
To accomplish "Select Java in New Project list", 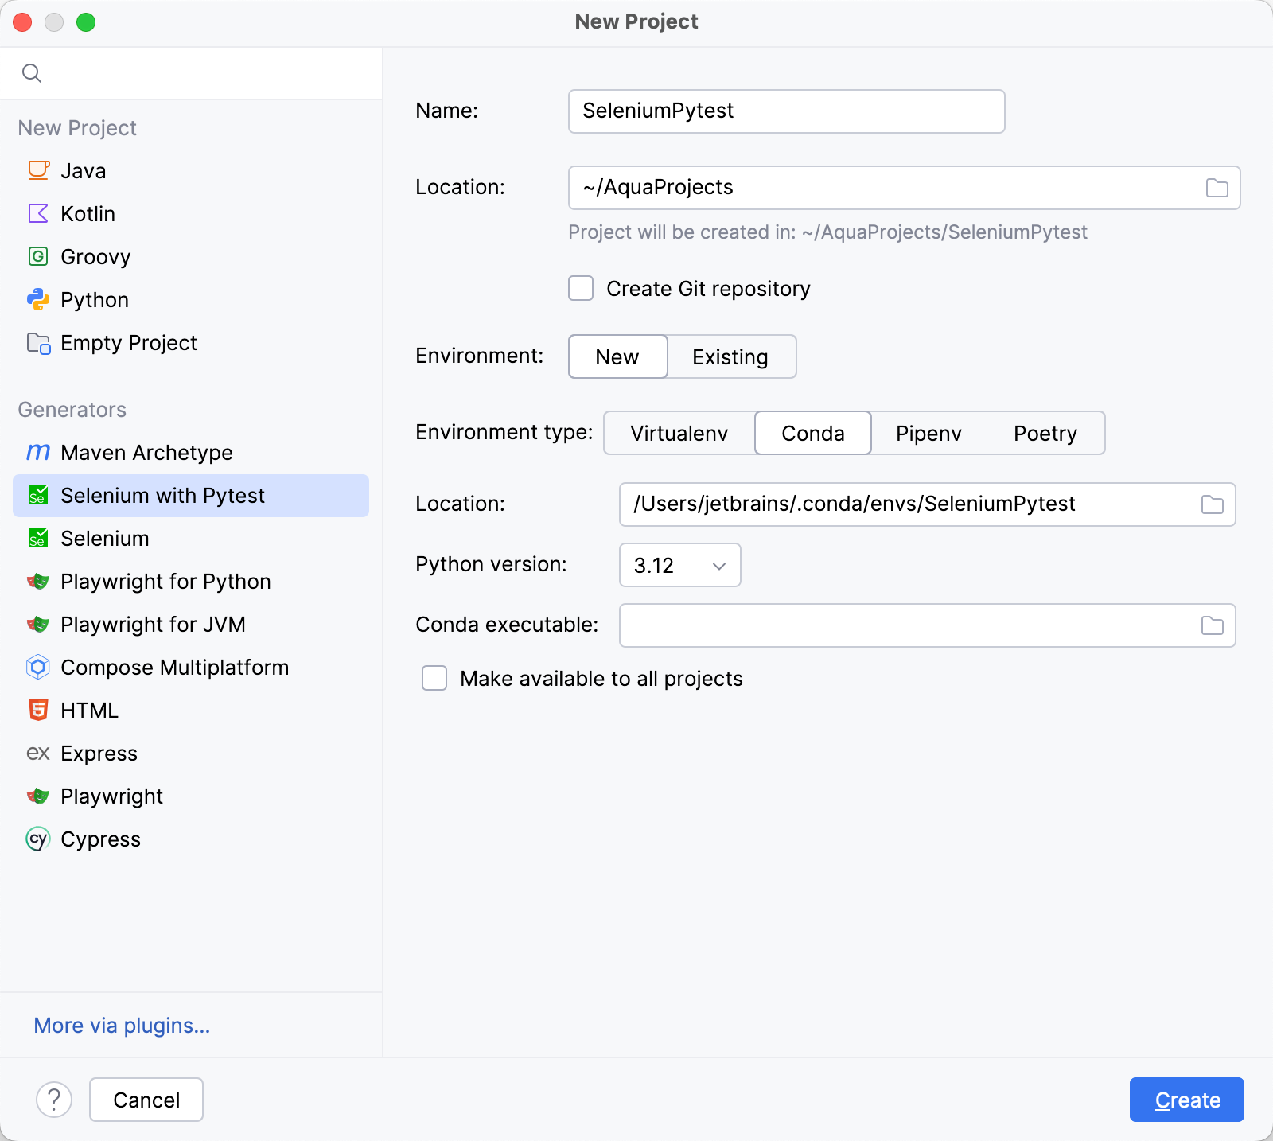I will pyautogui.click(x=191, y=170).
